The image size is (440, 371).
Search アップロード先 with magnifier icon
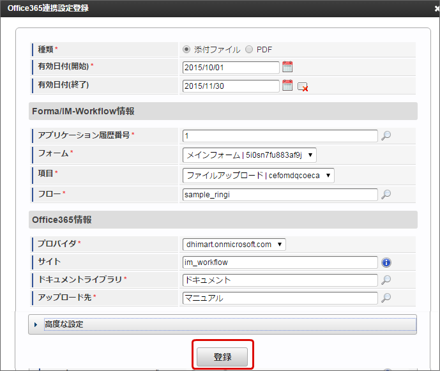pos(386,298)
